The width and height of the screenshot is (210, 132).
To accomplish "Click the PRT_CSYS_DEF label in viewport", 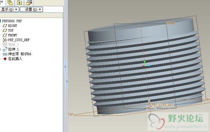I will tap(162, 105).
